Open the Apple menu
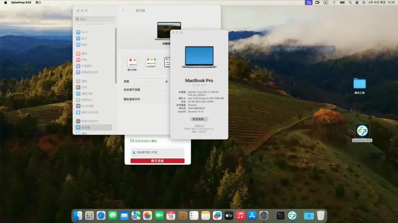398x223 pixels. tap(5, 2)
